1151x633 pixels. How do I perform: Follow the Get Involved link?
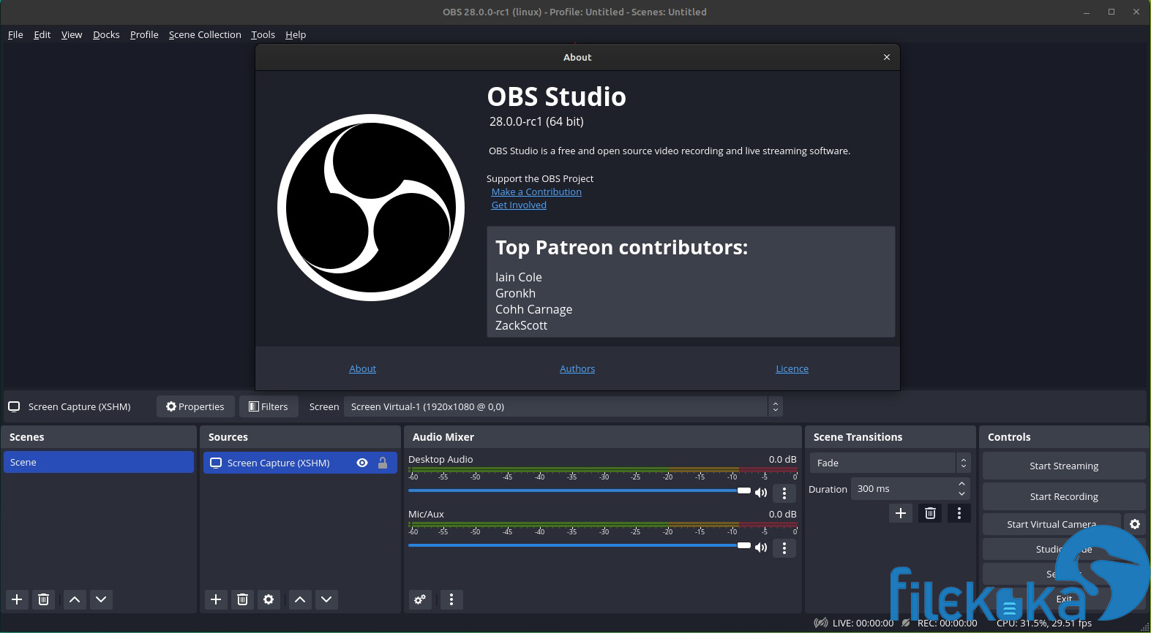[519, 205]
